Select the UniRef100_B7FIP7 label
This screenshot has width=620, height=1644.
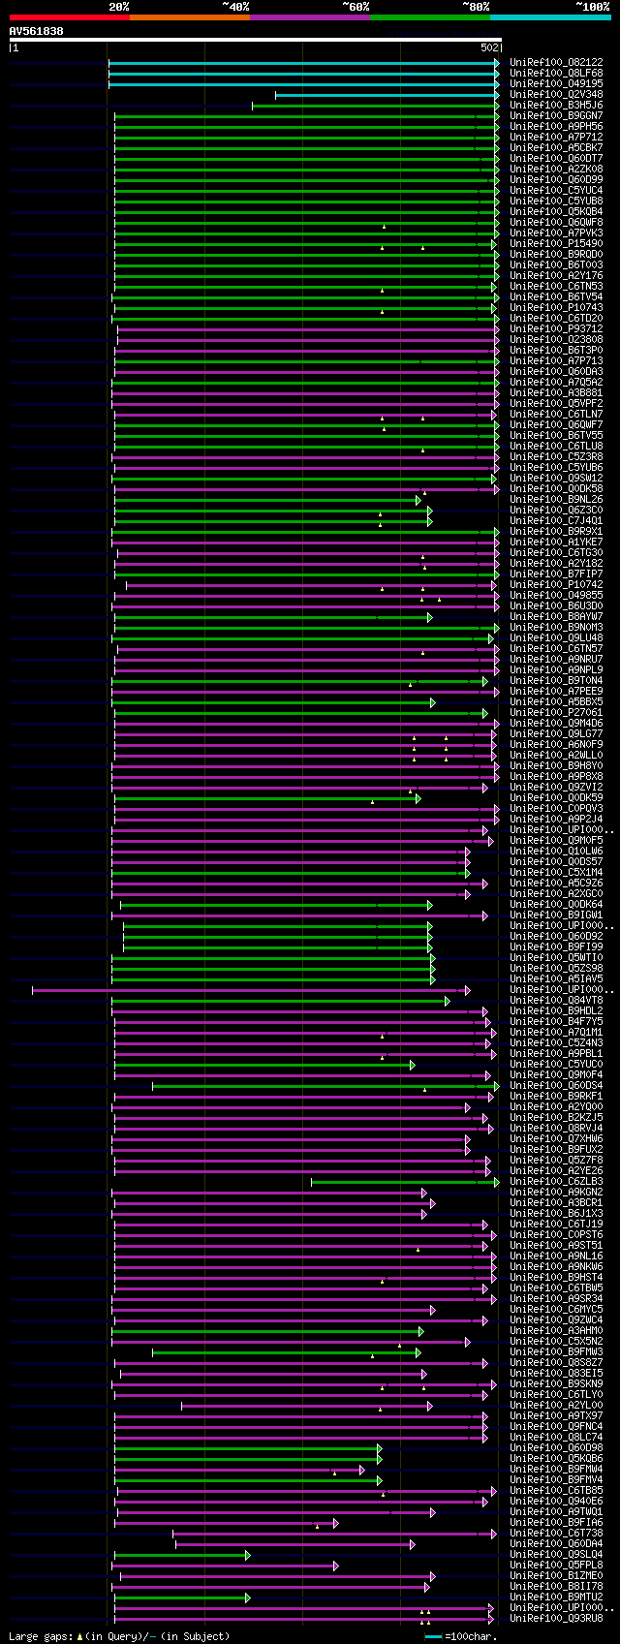point(556,574)
